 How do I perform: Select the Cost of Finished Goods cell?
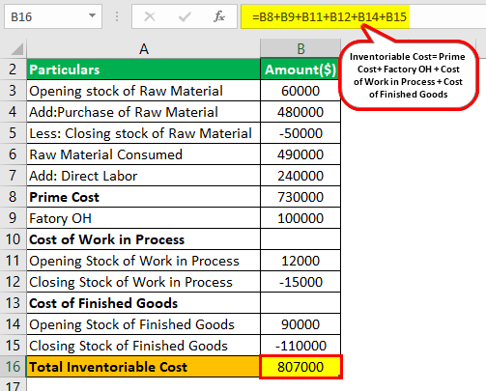click(x=144, y=303)
